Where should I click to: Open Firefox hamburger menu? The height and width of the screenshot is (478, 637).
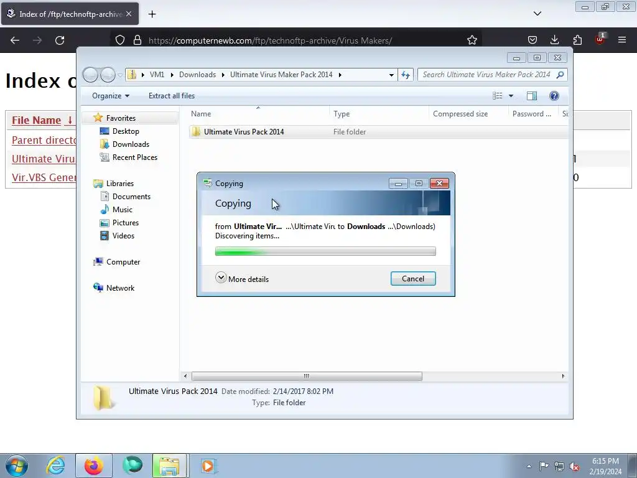pos(622,40)
